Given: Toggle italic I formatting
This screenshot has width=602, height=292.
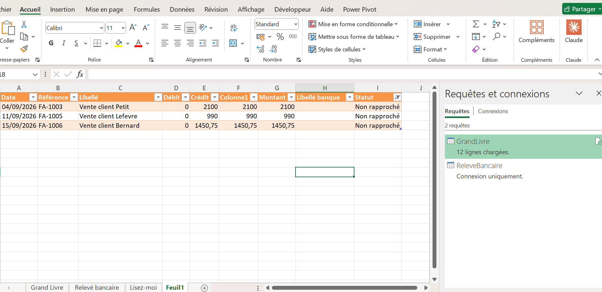Looking at the screenshot, I should (64, 43).
